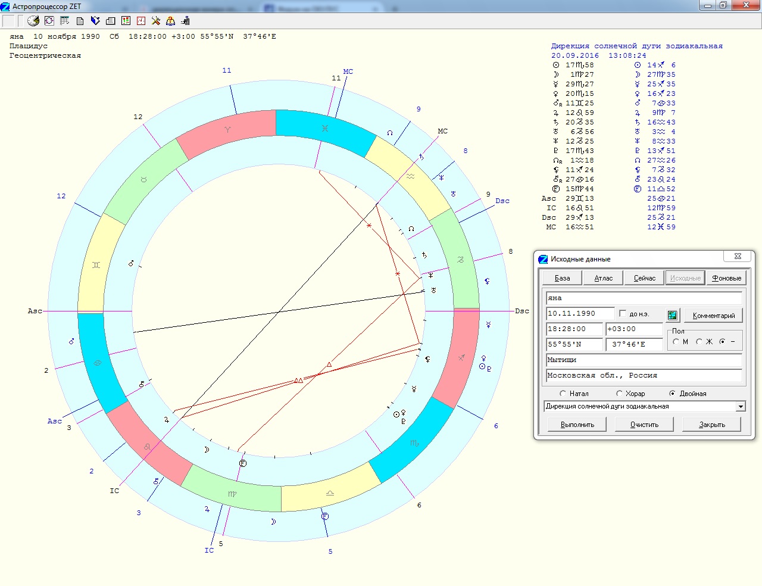762x586 pixels.
Task: Click the date field showing 10.11.1990
Action: click(580, 313)
